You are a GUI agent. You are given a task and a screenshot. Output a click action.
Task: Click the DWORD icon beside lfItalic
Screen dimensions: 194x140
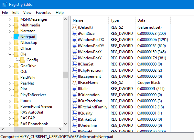pyautogui.click(x=75, y=89)
